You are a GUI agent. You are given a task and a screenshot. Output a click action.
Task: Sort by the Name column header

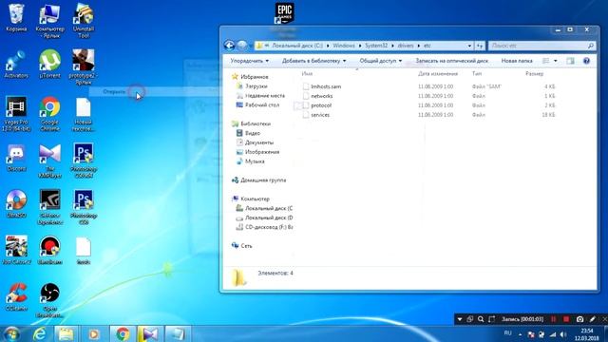click(307, 74)
